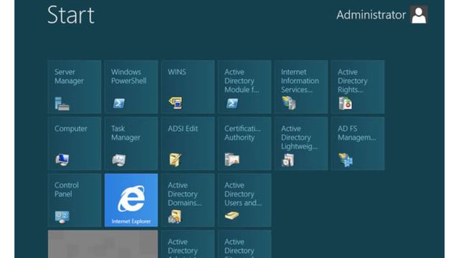Click the 'ADSI Edit' tile label
The image size is (459, 258).
point(183,129)
